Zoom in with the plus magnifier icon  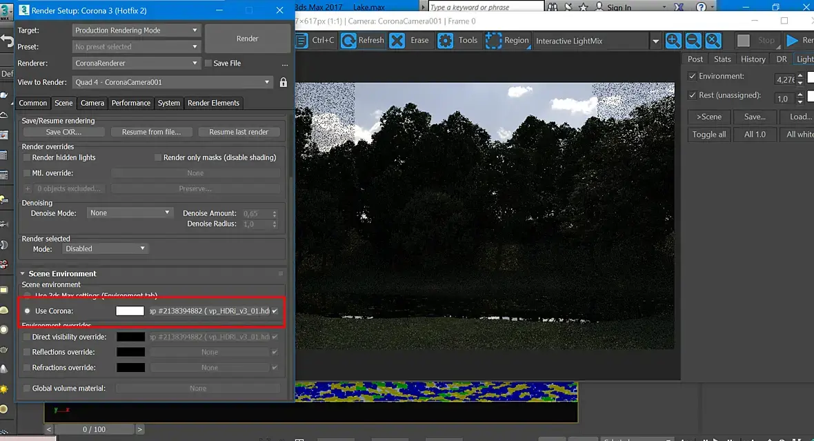coord(673,41)
